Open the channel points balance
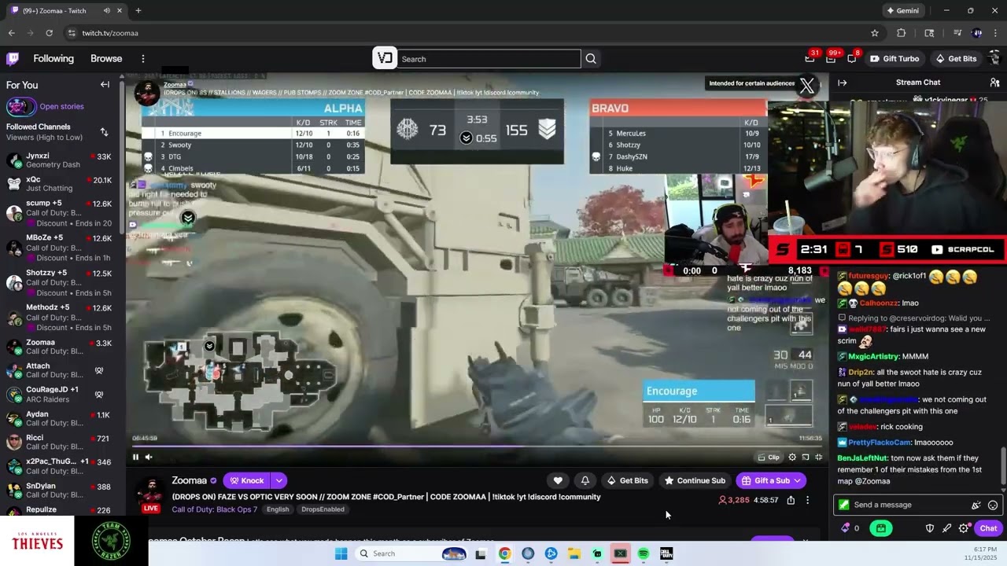The width and height of the screenshot is (1007, 566). click(x=850, y=528)
